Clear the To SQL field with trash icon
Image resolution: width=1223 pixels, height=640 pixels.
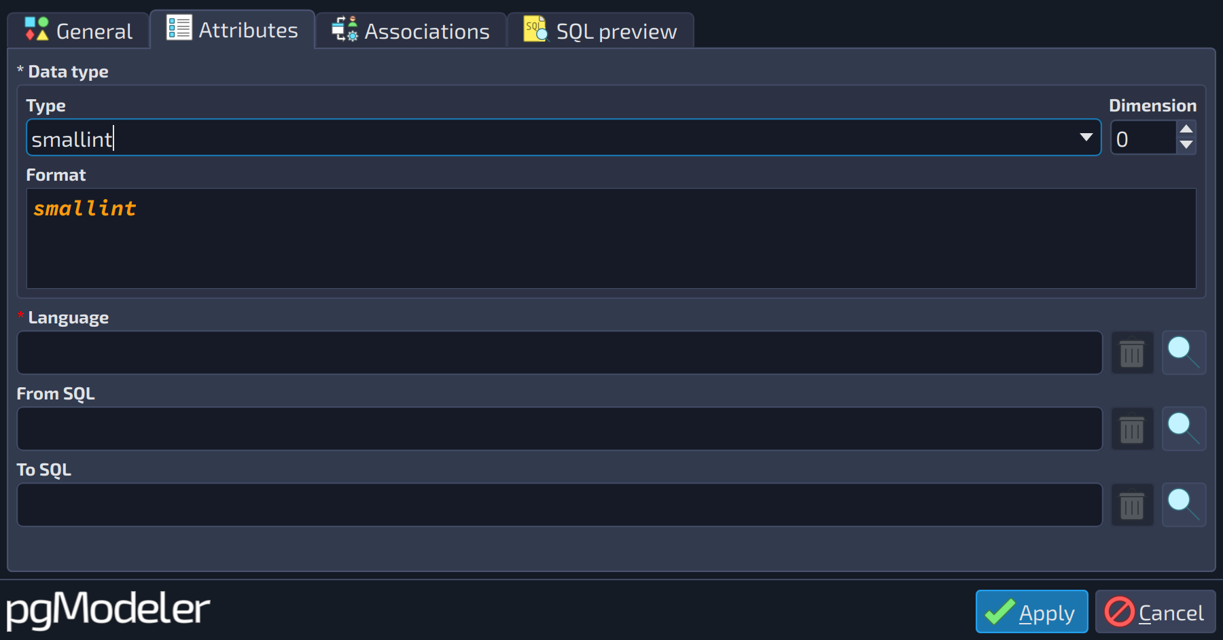click(x=1132, y=505)
